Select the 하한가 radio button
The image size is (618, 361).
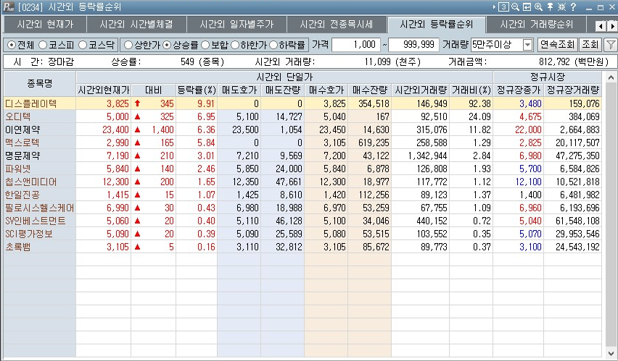[x=235, y=45]
